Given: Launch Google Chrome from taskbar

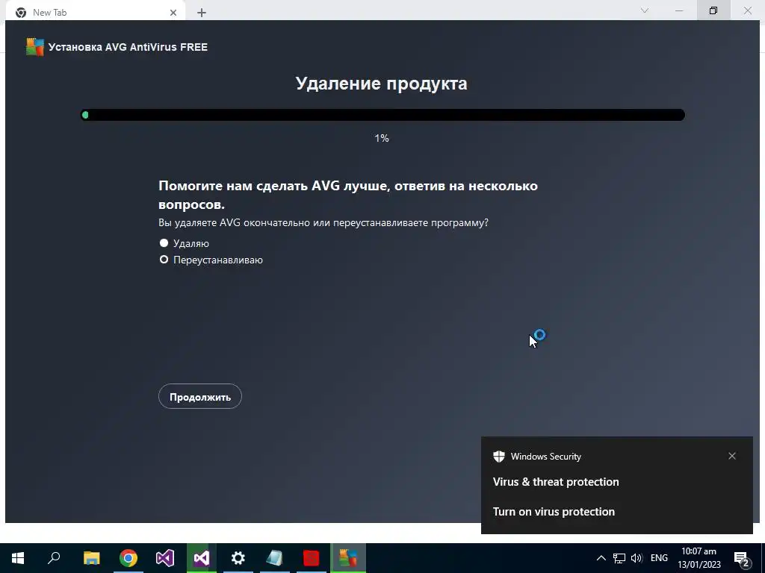Looking at the screenshot, I should [x=128, y=558].
